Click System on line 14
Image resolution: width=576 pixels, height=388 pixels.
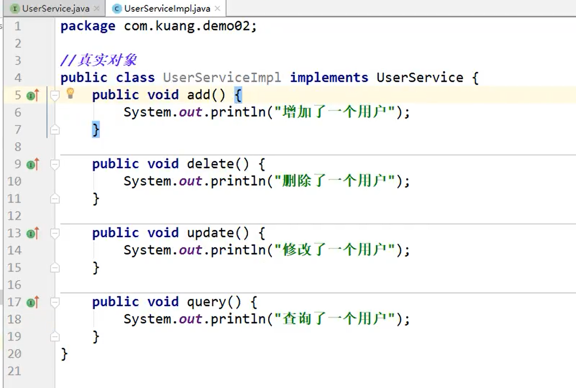[x=147, y=251]
